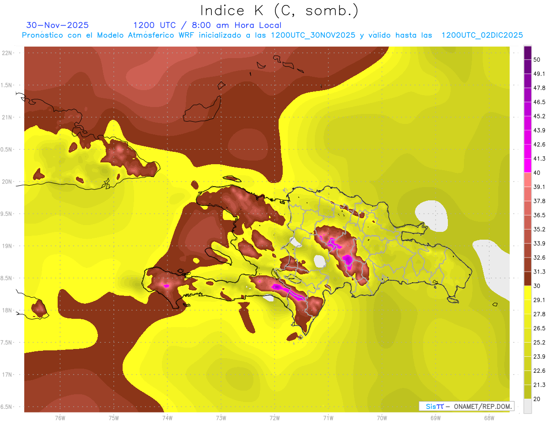Click "1200 UTC / 8:00 am Hora Local" text
Image resolution: width=549 pixels, height=424 pixels.
pos(207,25)
